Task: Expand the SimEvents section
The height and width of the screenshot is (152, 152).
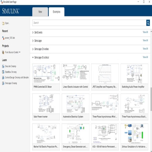Action: [33, 33]
